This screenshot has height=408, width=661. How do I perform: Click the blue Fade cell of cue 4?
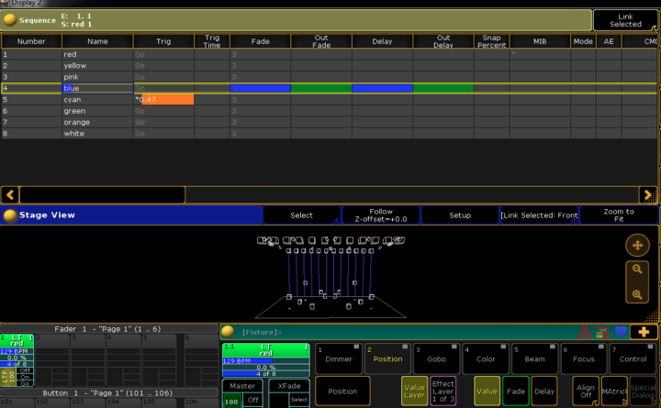pos(260,88)
